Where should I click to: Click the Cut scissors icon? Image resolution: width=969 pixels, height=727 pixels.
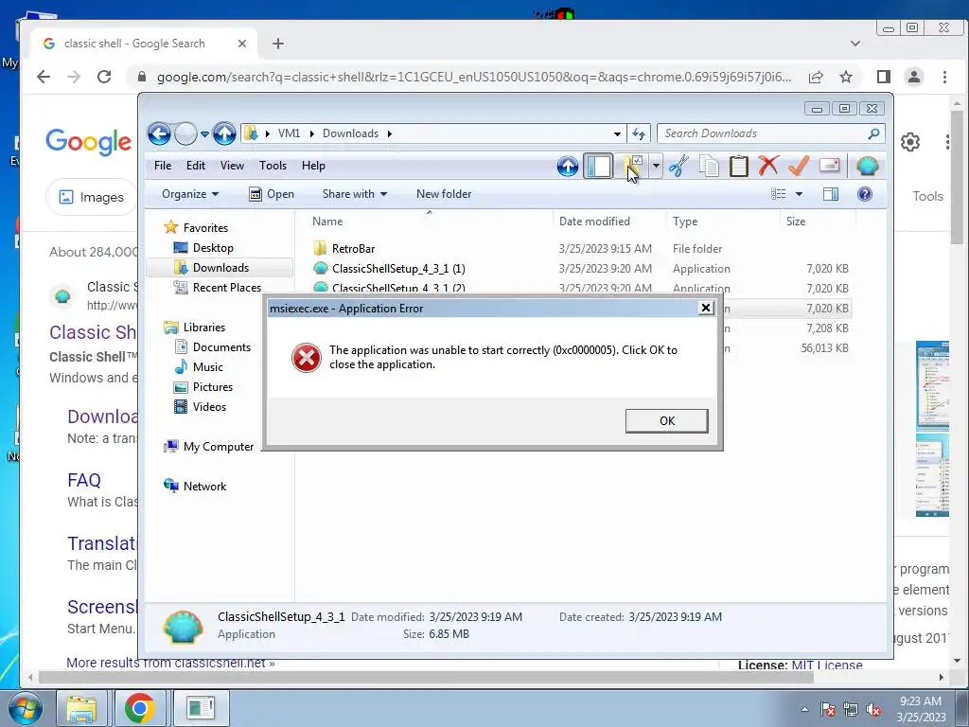(x=678, y=166)
